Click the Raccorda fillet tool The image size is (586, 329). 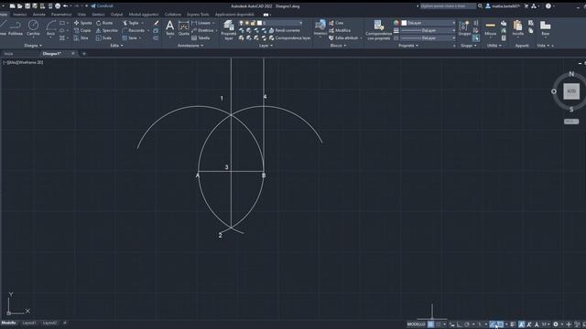tap(134, 30)
